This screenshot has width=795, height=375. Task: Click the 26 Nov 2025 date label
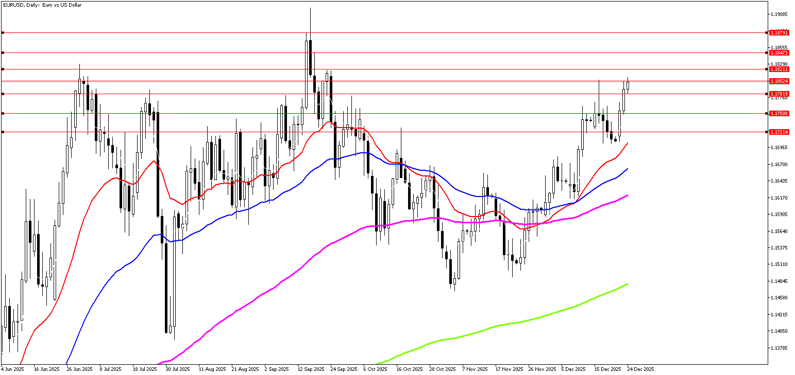click(x=542, y=369)
